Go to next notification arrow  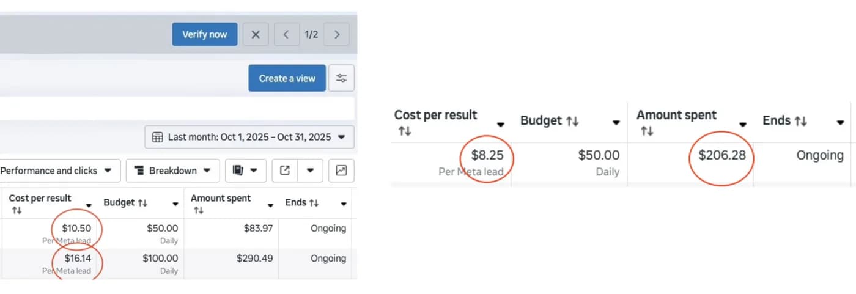336,34
